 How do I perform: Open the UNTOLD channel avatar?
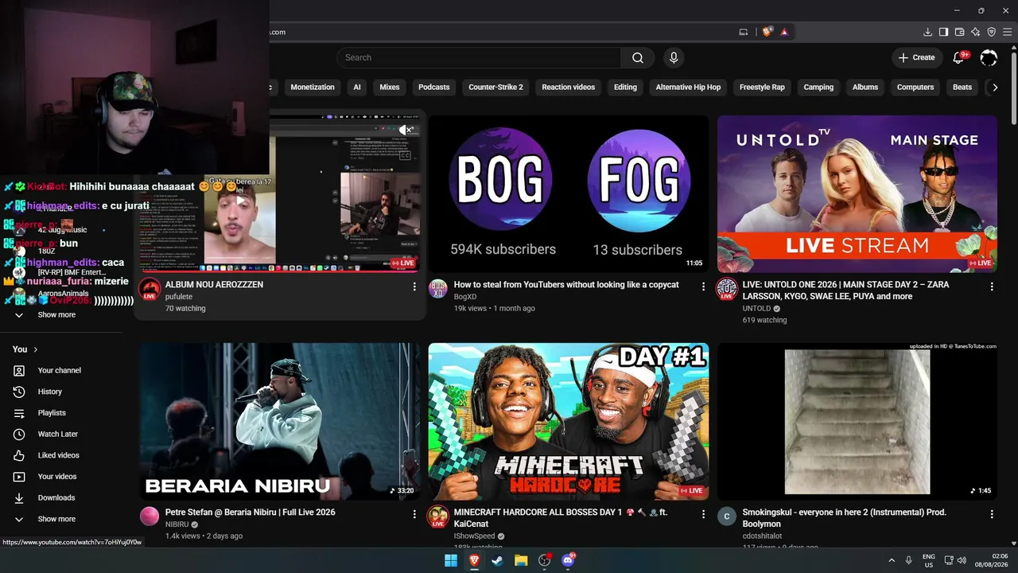click(x=727, y=289)
